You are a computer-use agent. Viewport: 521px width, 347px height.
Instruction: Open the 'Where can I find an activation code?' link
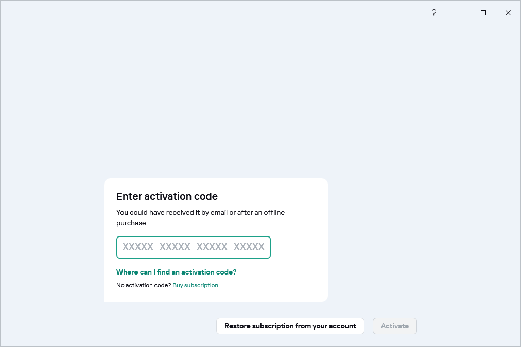point(176,272)
